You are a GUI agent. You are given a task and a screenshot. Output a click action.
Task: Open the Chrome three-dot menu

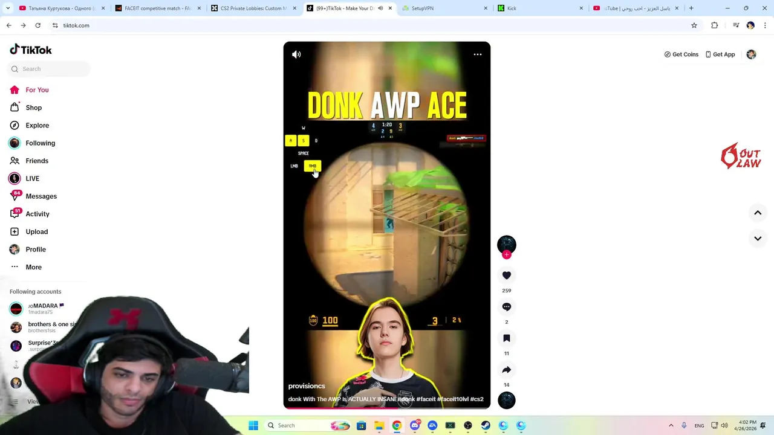(x=766, y=25)
